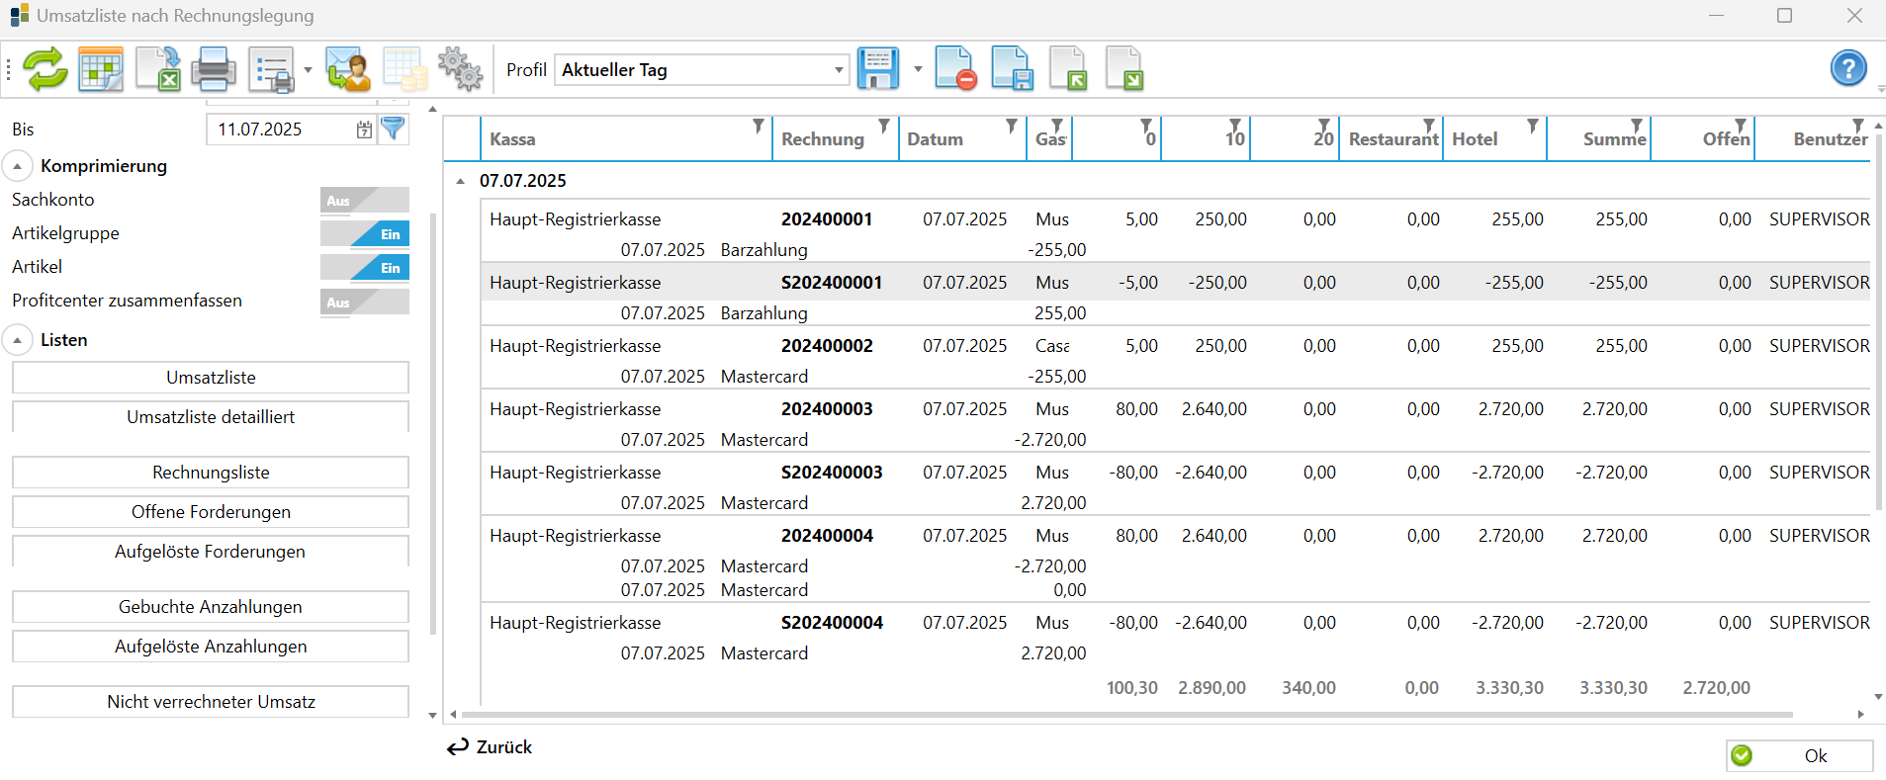Click the list print preview icon
Viewport: 1886px width, 780px height.
coord(272,70)
